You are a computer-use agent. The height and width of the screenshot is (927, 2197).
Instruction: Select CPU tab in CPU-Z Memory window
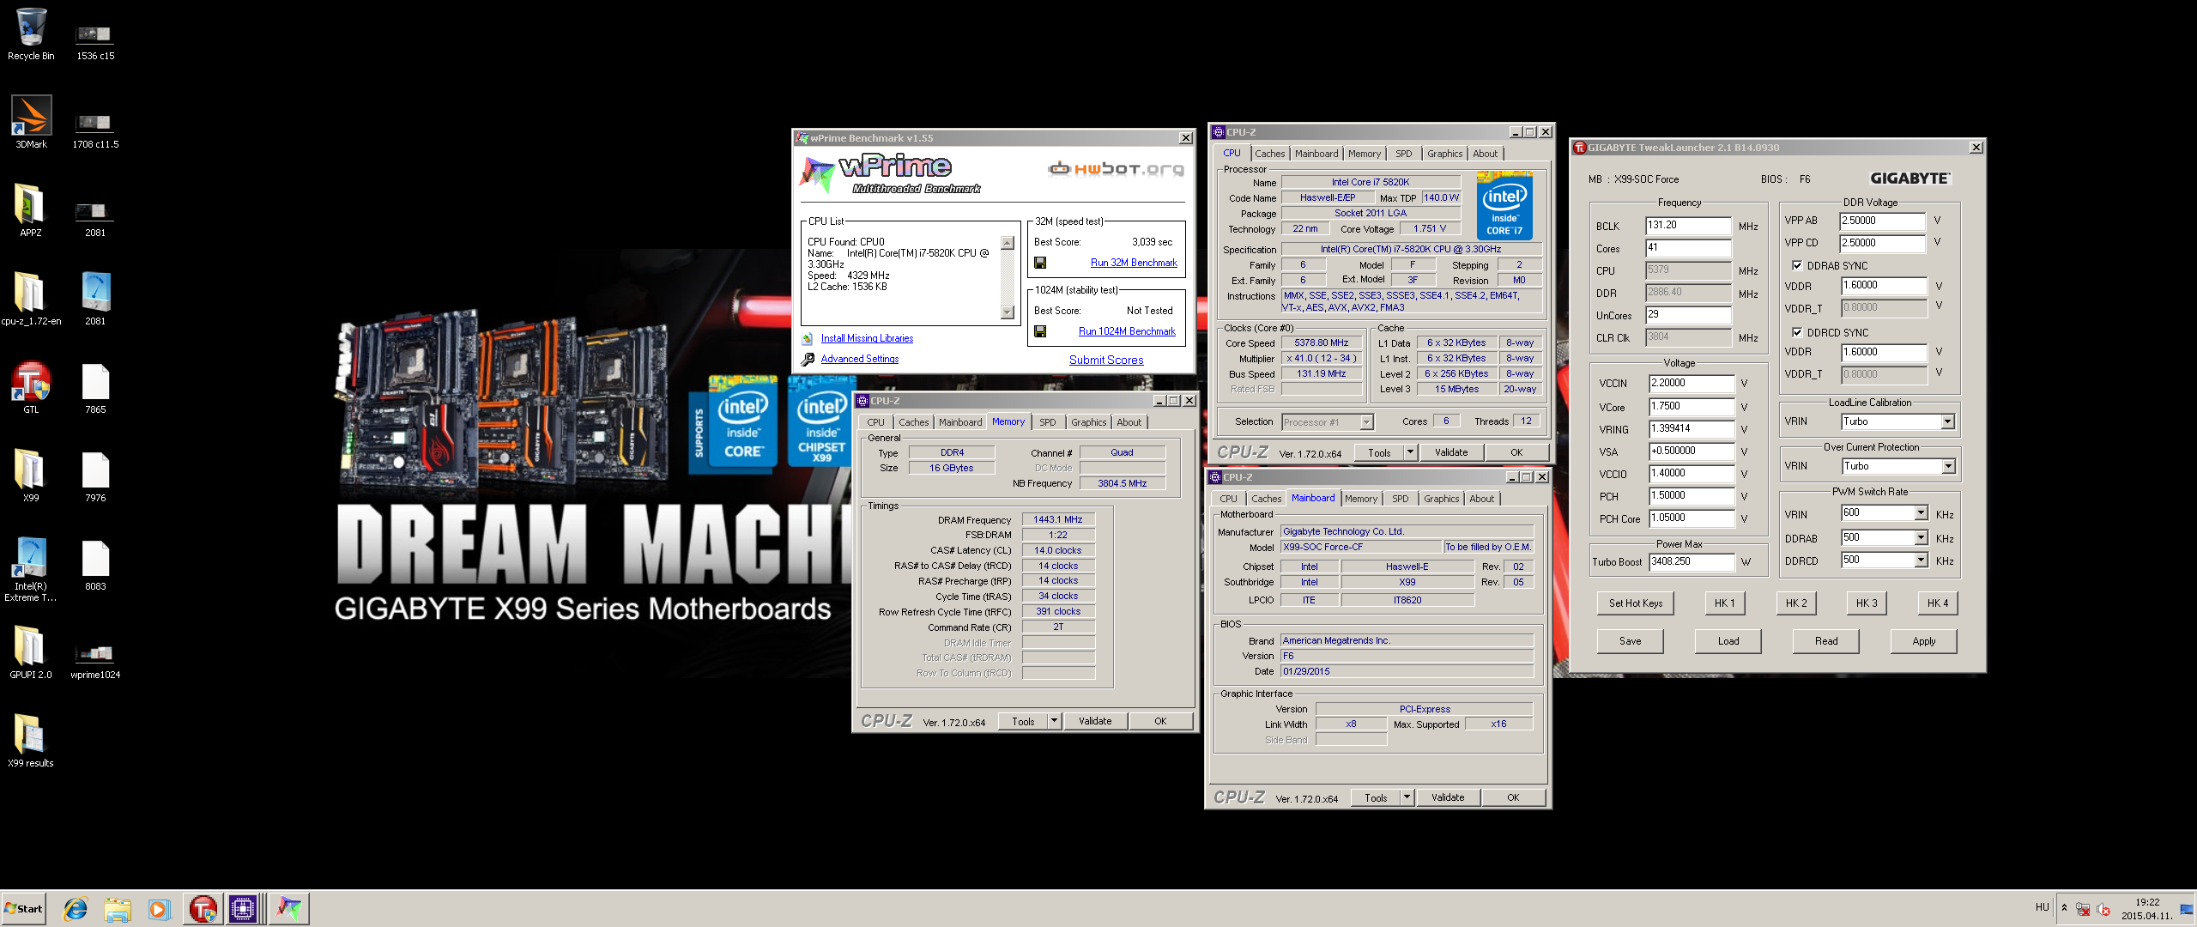point(875,422)
